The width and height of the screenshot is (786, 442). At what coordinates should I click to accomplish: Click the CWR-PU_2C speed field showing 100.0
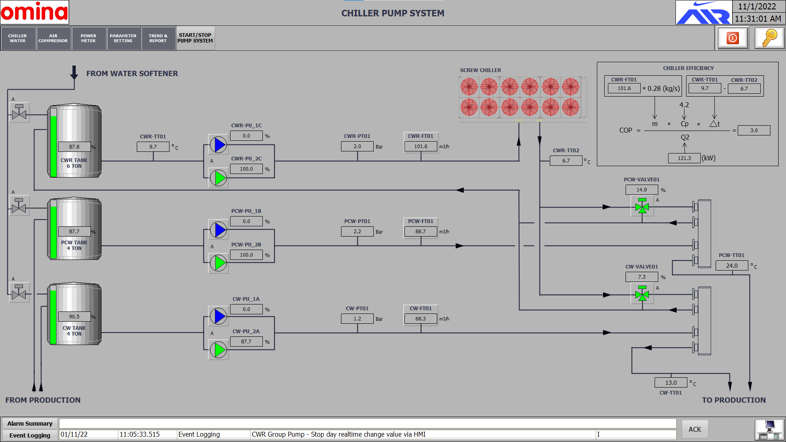click(246, 169)
